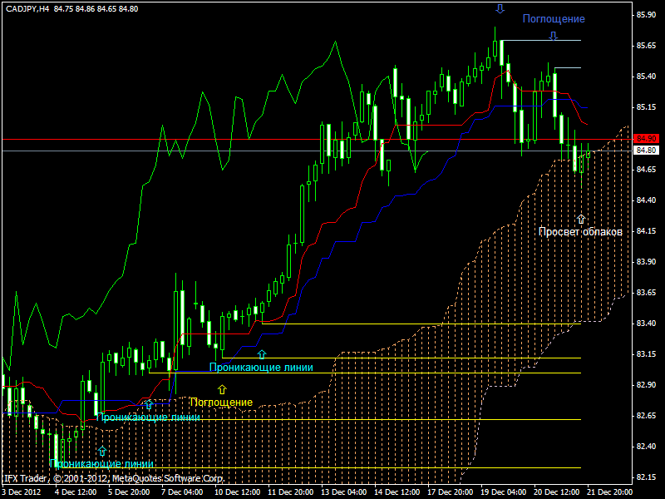Click the 7 Dec 04:00 time label
This screenshot has width=665, height=499.
pyautogui.click(x=181, y=492)
